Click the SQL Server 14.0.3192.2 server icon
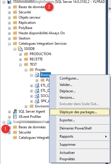Screen dimensions: 111x164 (9, 2)
